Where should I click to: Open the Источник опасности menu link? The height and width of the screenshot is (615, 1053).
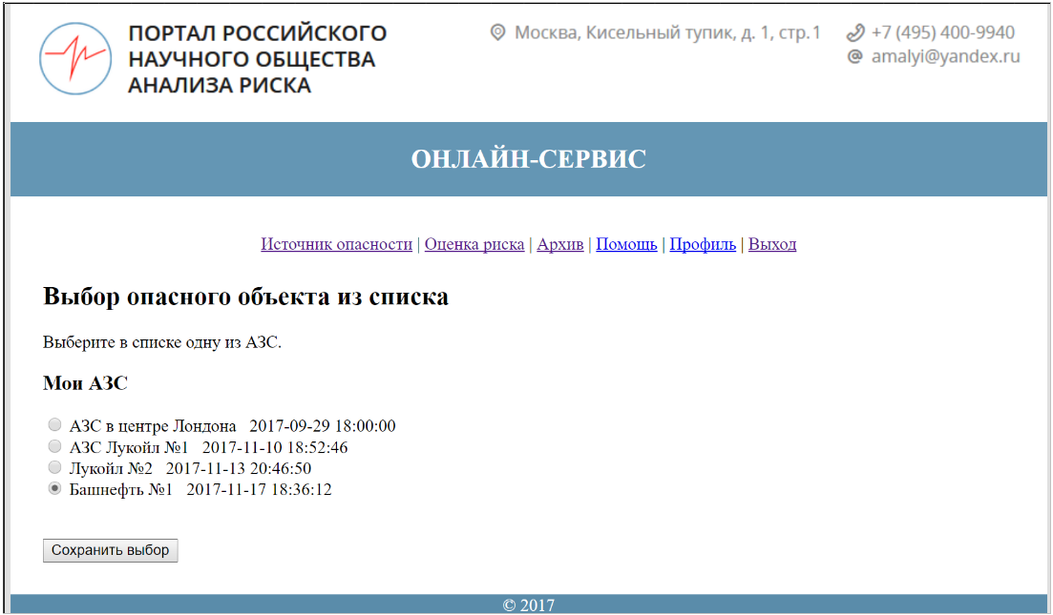pos(336,244)
